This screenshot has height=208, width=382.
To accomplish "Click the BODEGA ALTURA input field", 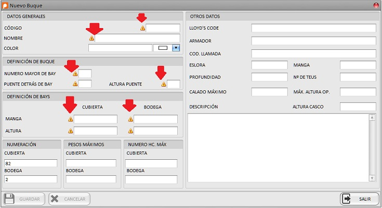I will [x=156, y=131].
